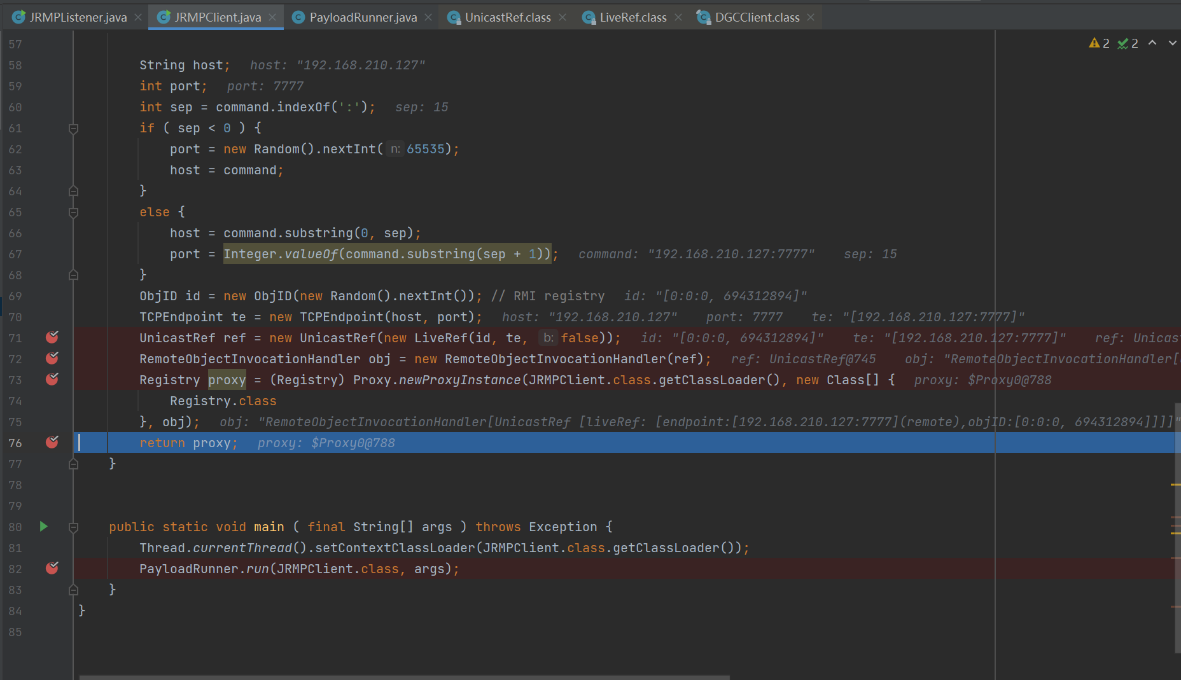1181x680 pixels.
Task: Close the LiveRef.class tab
Action: pyautogui.click(x=678, y=17)
